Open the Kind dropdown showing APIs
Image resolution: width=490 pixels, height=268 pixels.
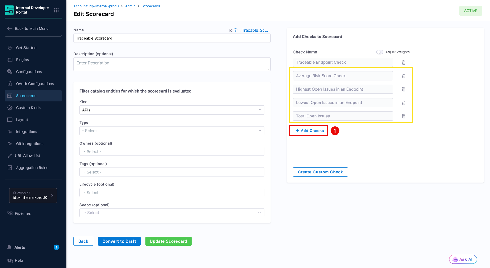[x=172, y=110]
